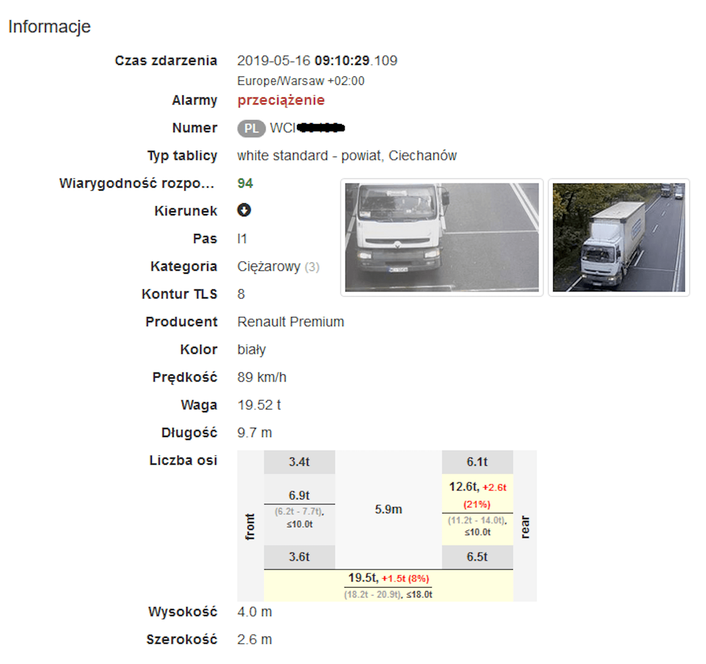Click the 5.9m axle spacing cell
This screenshot has height=664, width=706.
point(388,509)
